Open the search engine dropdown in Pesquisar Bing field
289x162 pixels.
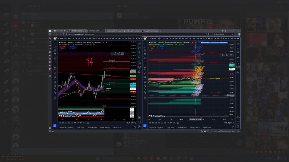[x=232, y=34]
